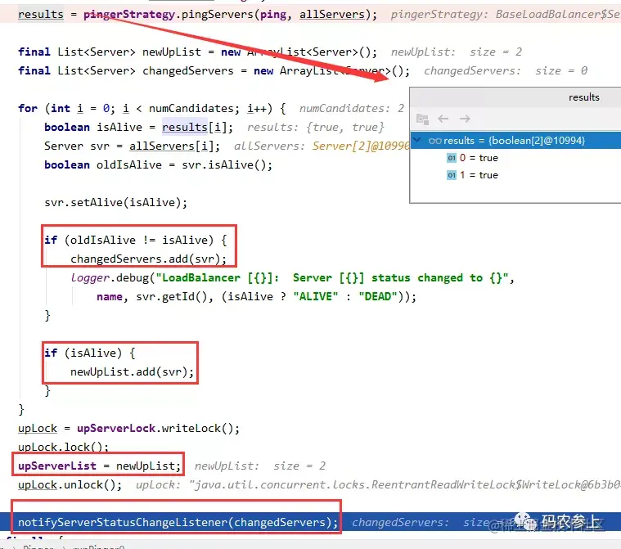Viewport: 621px width, 549px height.
Task: Click 'newUpList' in the final List declaration
Action: click(172, 52)
